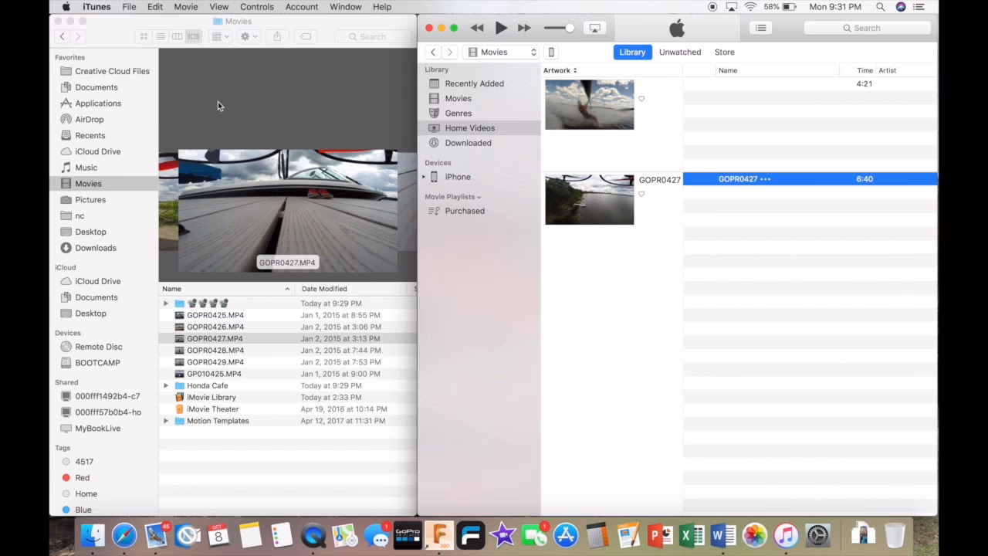Launch iMovie from the Dock

502,535
